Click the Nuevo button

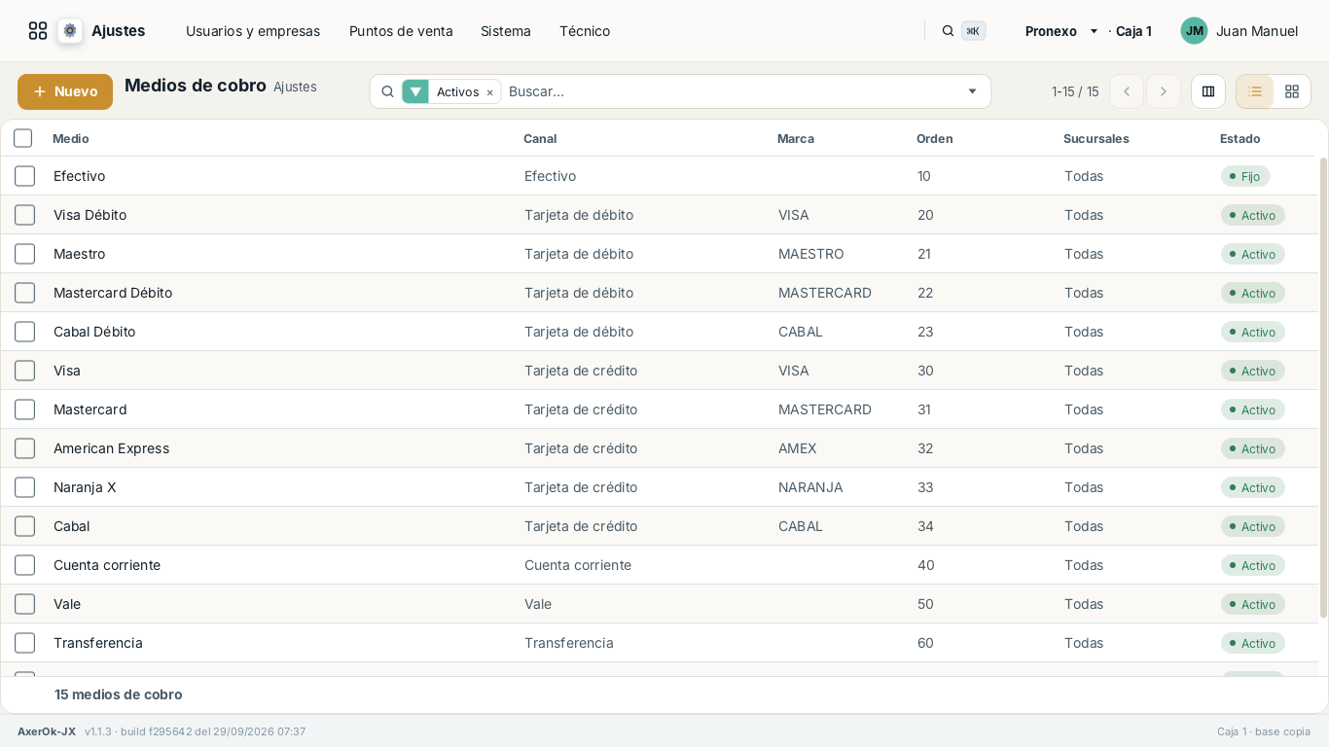65,91
